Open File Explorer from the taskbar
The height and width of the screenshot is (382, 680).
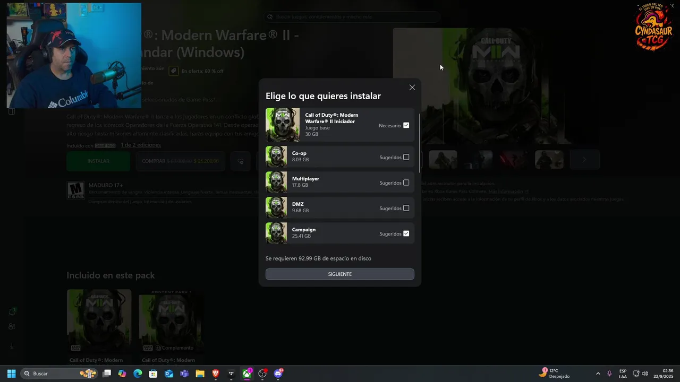200,374
